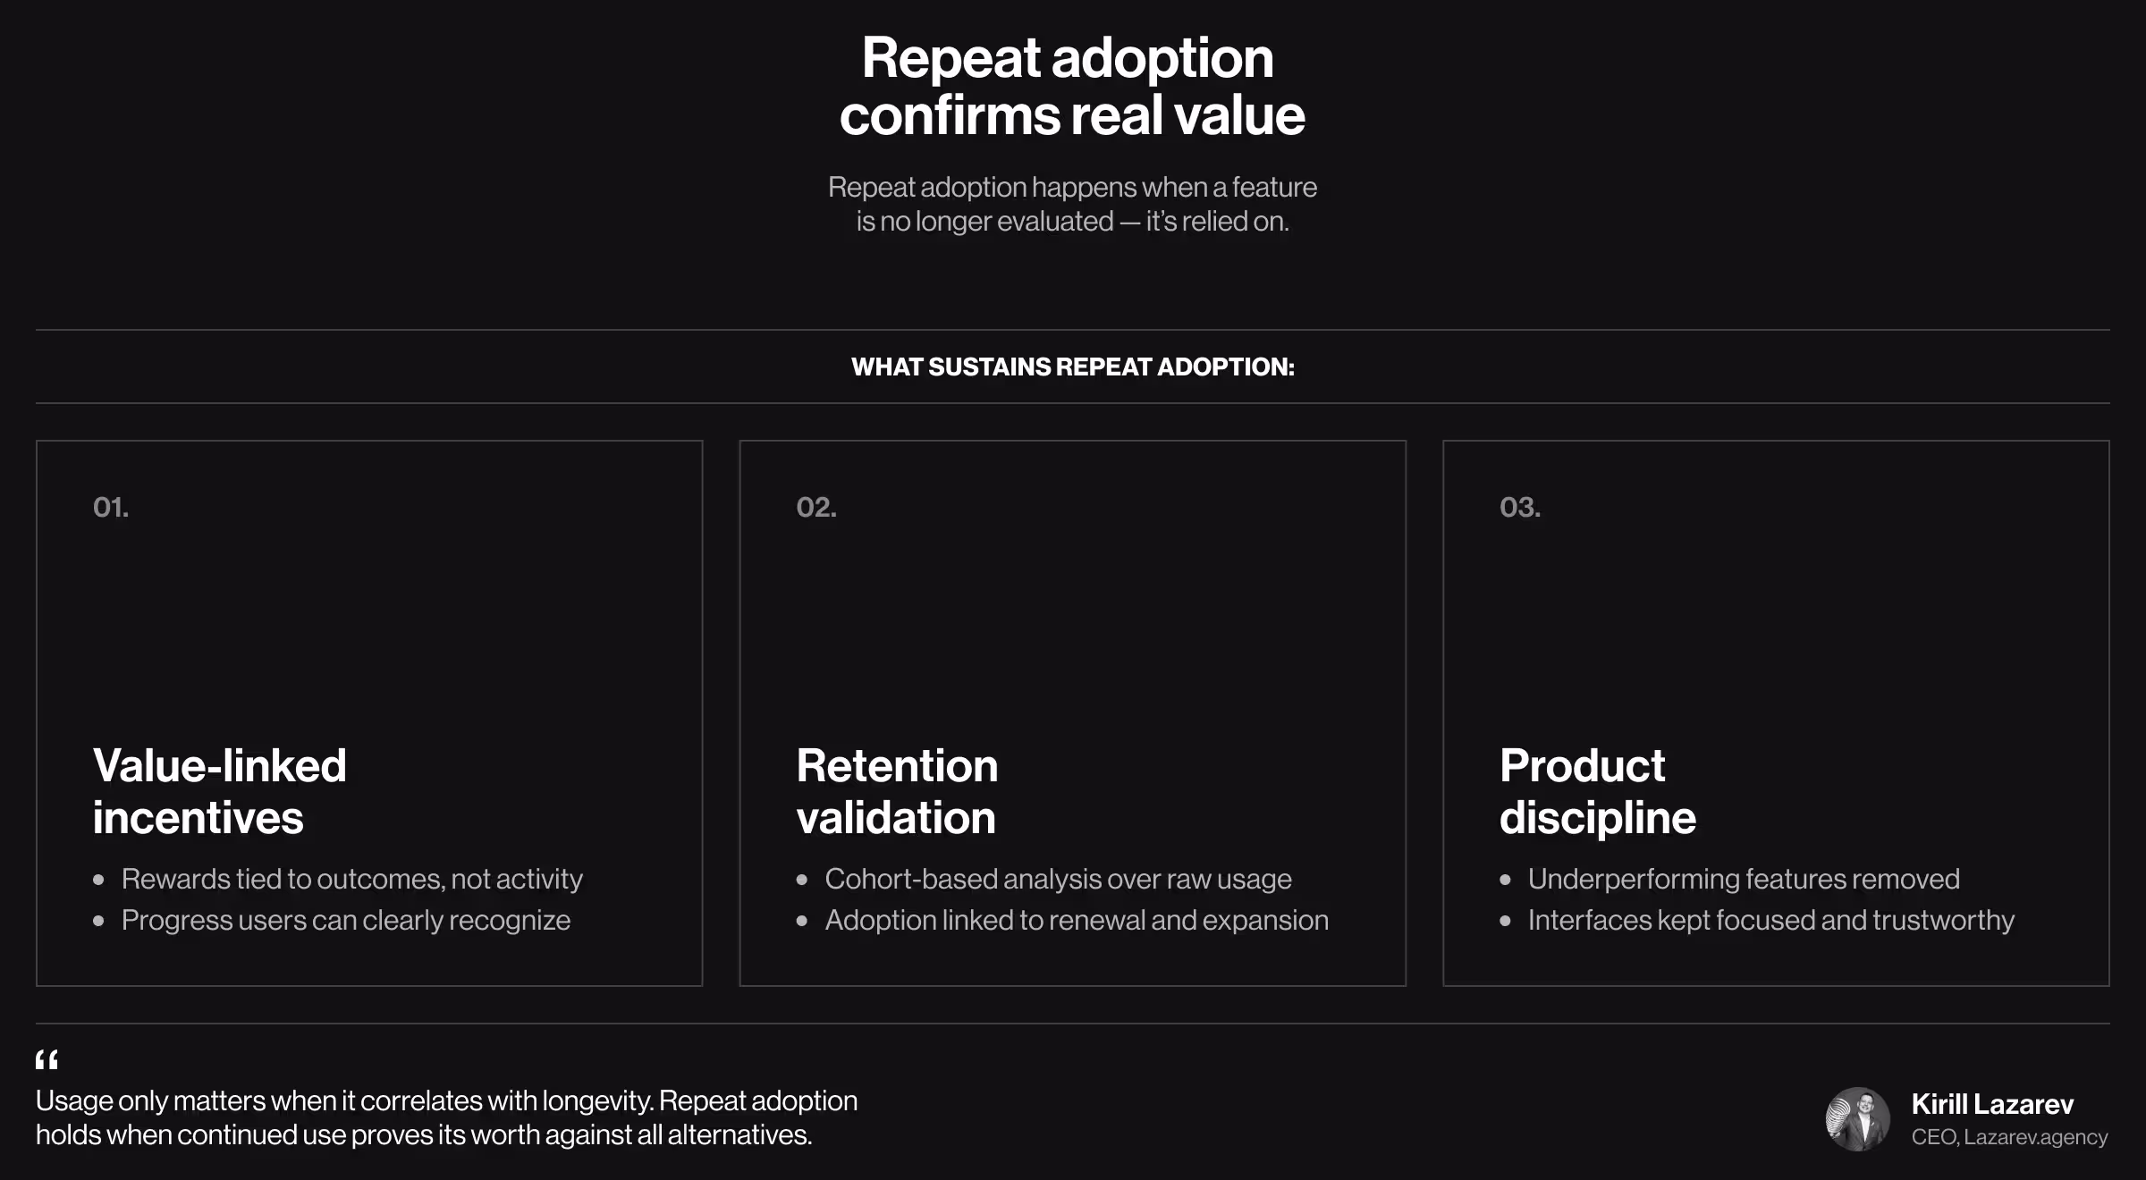Screen dimensions: 2146x1180
Task: Click the 03. card number
Action: tap(1520, 507)
